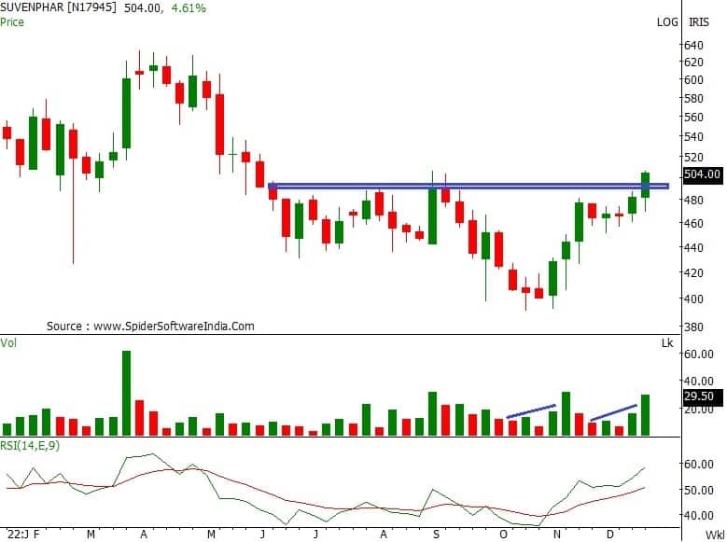
Task: Click the 22:J date axis label
Action: 17,535
